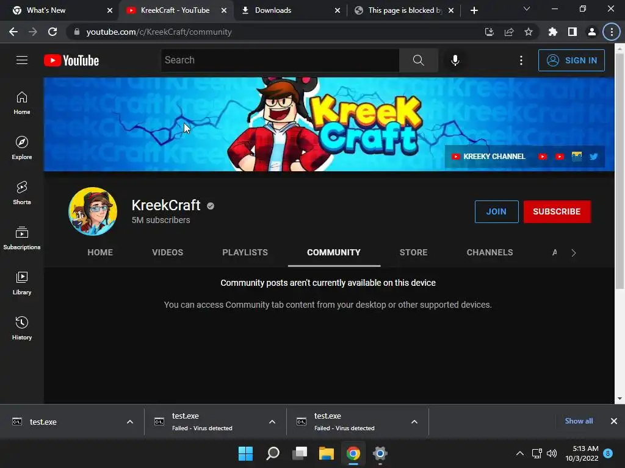Expand options for first test.exe download
625x468 pixels.
(x=130, y=422)
